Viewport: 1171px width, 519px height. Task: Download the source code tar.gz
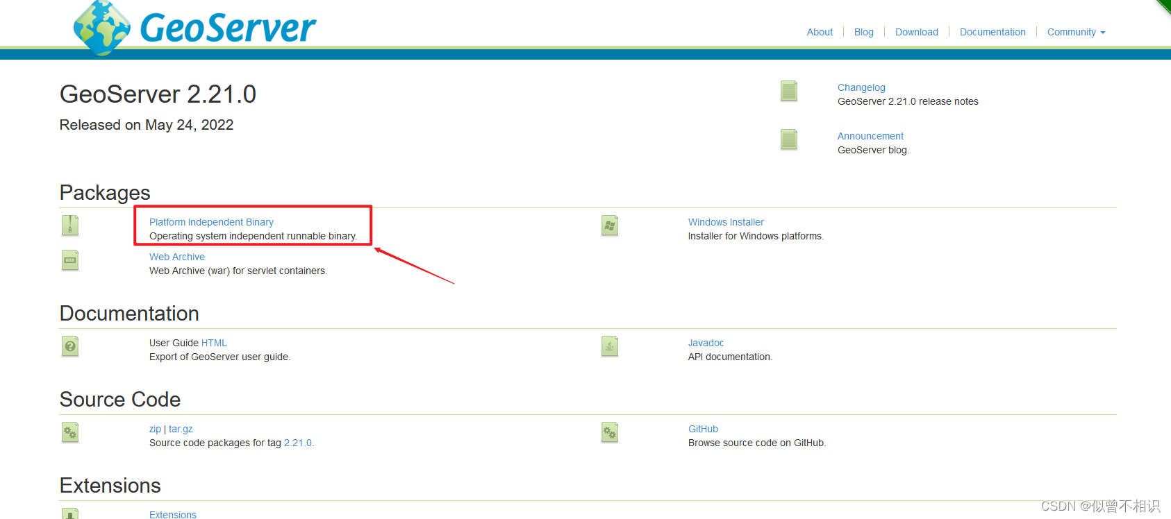click(x=181, y=429)
